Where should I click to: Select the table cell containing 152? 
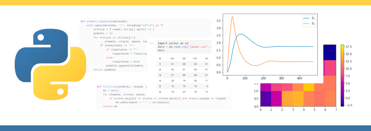point(172,58)
